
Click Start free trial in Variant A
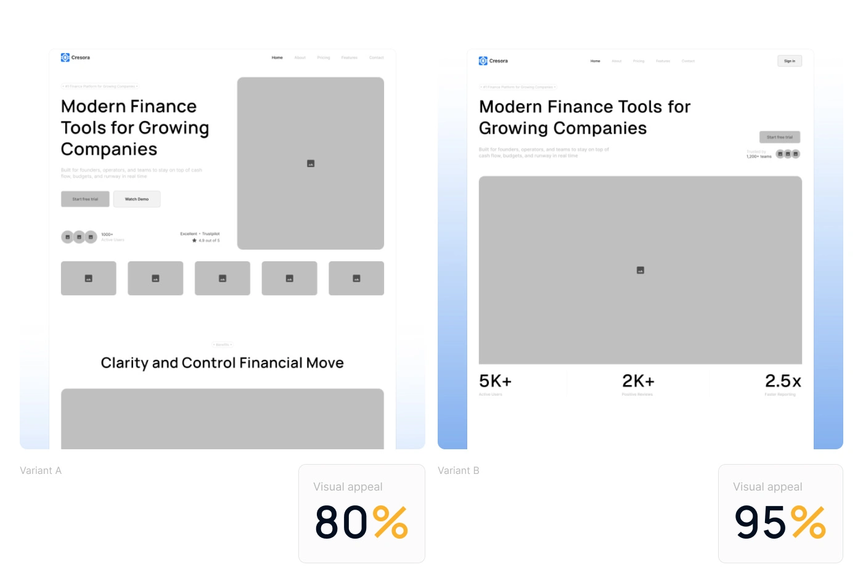click(x=85, y=199)
